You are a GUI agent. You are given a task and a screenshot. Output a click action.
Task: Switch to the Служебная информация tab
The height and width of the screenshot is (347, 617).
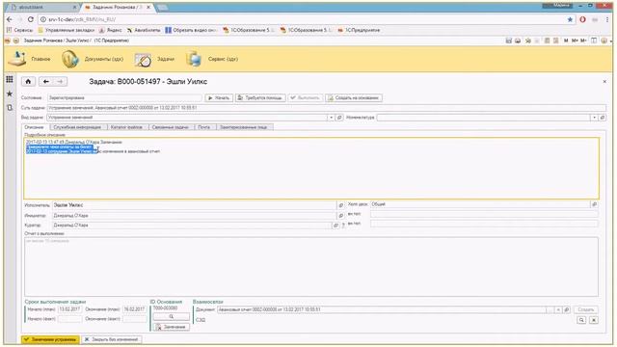pos(77,127)
